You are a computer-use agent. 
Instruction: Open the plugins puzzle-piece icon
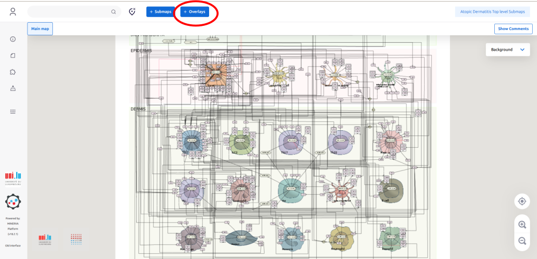click(x=13, y=72)
